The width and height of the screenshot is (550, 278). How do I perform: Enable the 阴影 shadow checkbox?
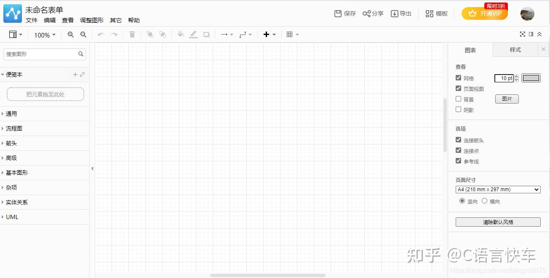[459, 110]
